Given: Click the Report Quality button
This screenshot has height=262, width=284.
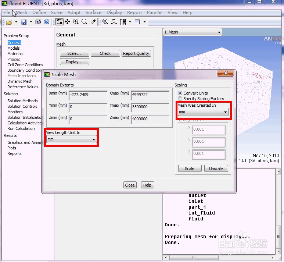Looking at the screenshot, I should (136, 53).
